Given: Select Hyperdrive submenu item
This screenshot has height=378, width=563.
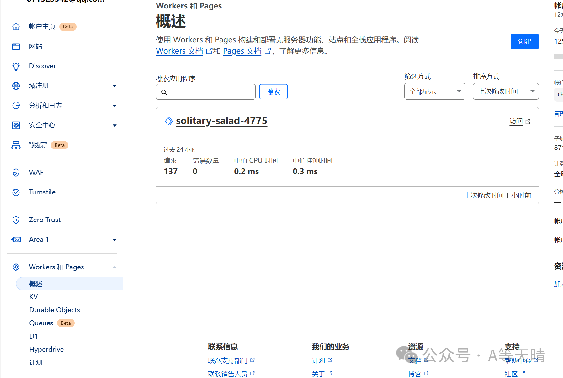Looking at the screenshot, I should click(46, 350).
